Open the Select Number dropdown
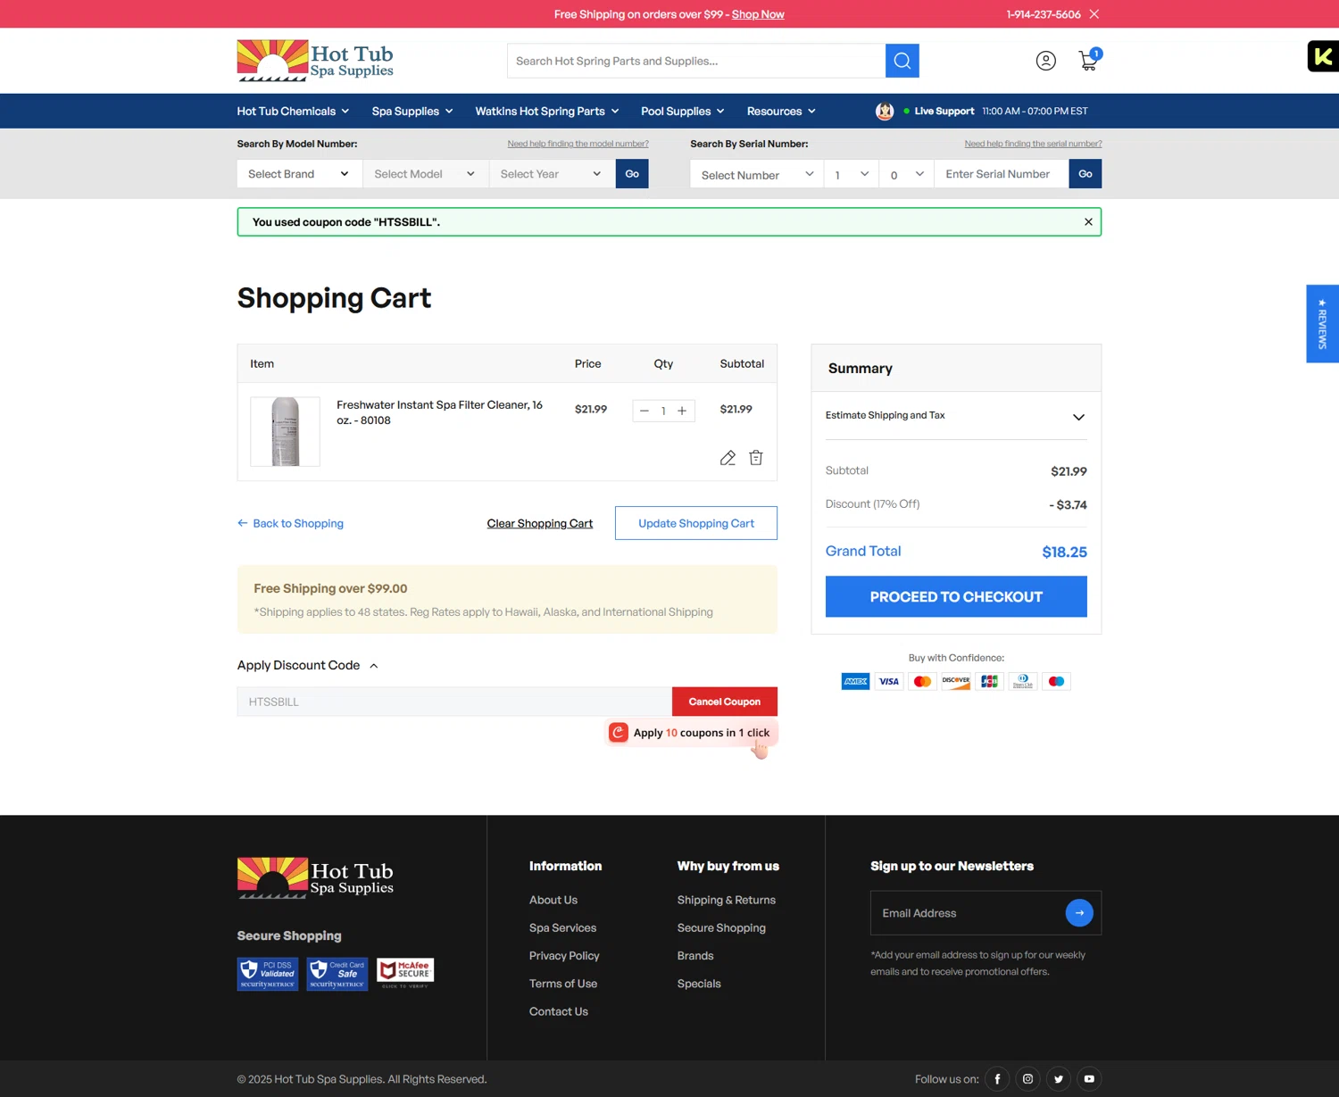This screenshot has width=1339, height=1097. [757, 174]
